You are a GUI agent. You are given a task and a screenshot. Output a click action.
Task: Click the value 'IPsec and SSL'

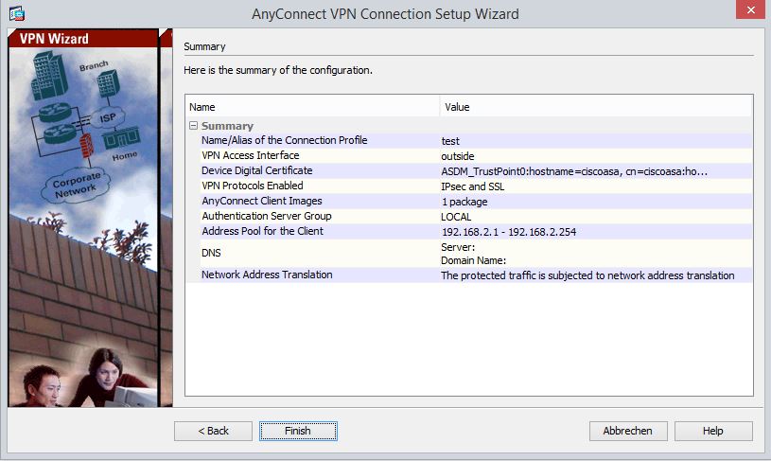point(472,187)
